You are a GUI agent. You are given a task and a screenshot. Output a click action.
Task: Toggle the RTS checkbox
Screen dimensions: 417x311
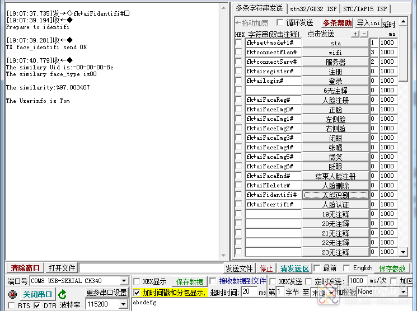[11, 305]
